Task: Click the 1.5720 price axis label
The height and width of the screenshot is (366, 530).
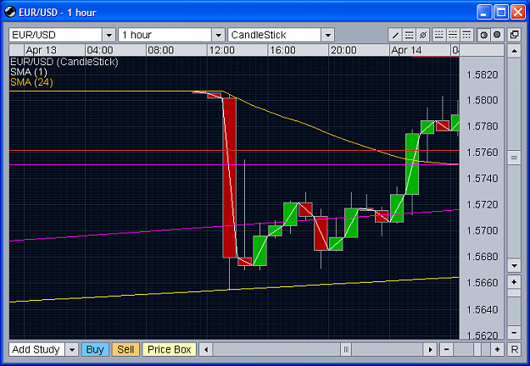Action: (482, 204)
